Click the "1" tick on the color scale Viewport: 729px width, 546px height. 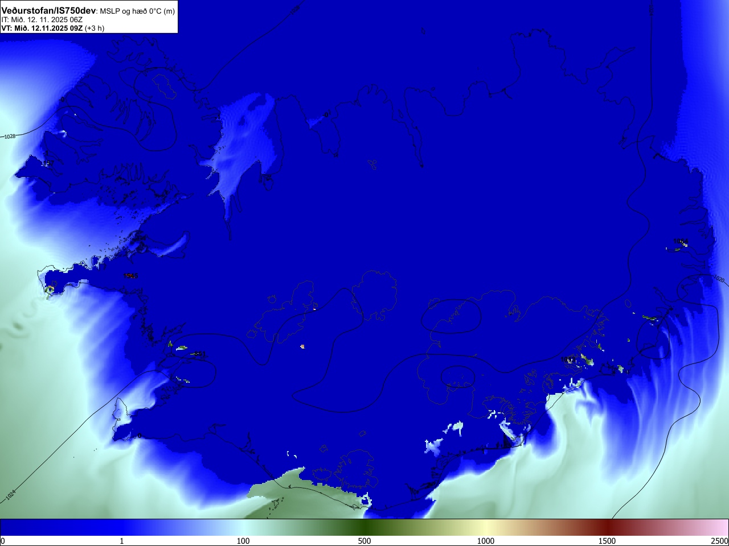pyautogui.click(x=121, y=541)
